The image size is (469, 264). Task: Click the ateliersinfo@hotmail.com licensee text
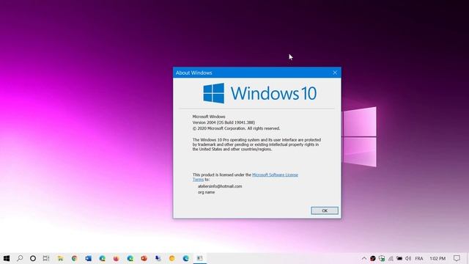pos(220,186)
